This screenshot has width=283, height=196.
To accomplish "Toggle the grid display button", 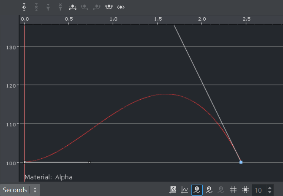I will click(x=233, y=190).
